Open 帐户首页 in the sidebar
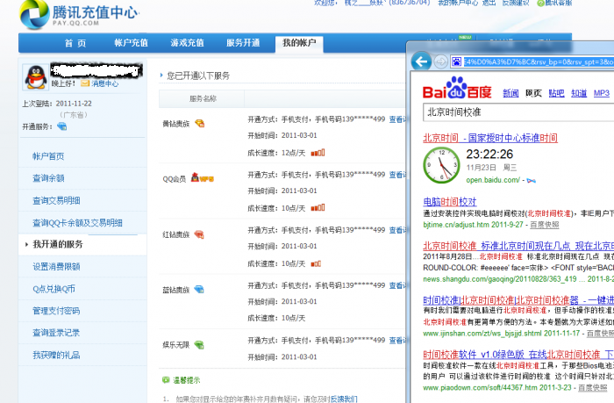This screenshot has width=614, height=403. tap(48, 156)
